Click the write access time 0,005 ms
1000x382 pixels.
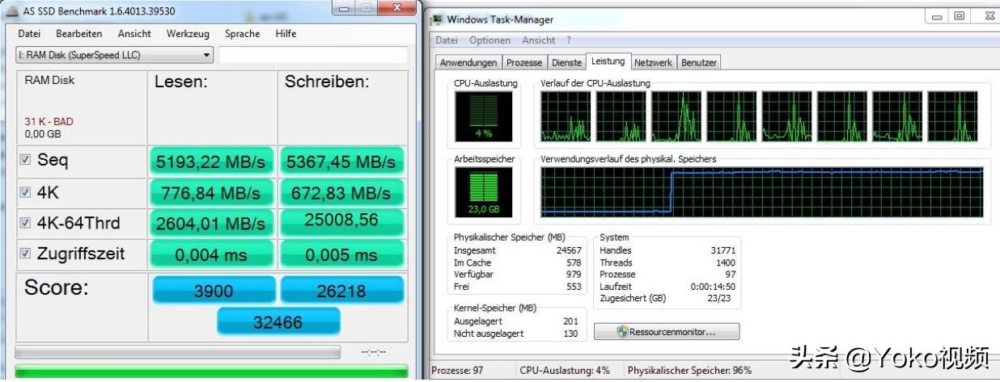pos(341,254)
